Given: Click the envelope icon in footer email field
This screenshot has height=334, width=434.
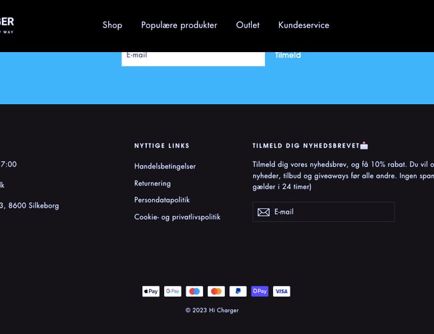Looking at the screenshot, I should (264, 212).
